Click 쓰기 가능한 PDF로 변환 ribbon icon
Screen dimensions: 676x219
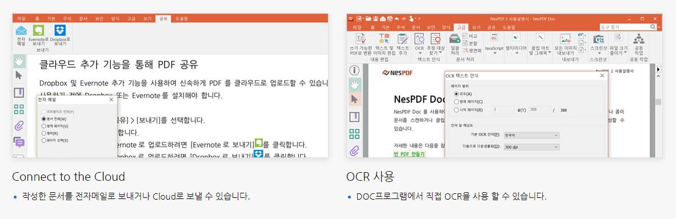click(x=361, y=39)
